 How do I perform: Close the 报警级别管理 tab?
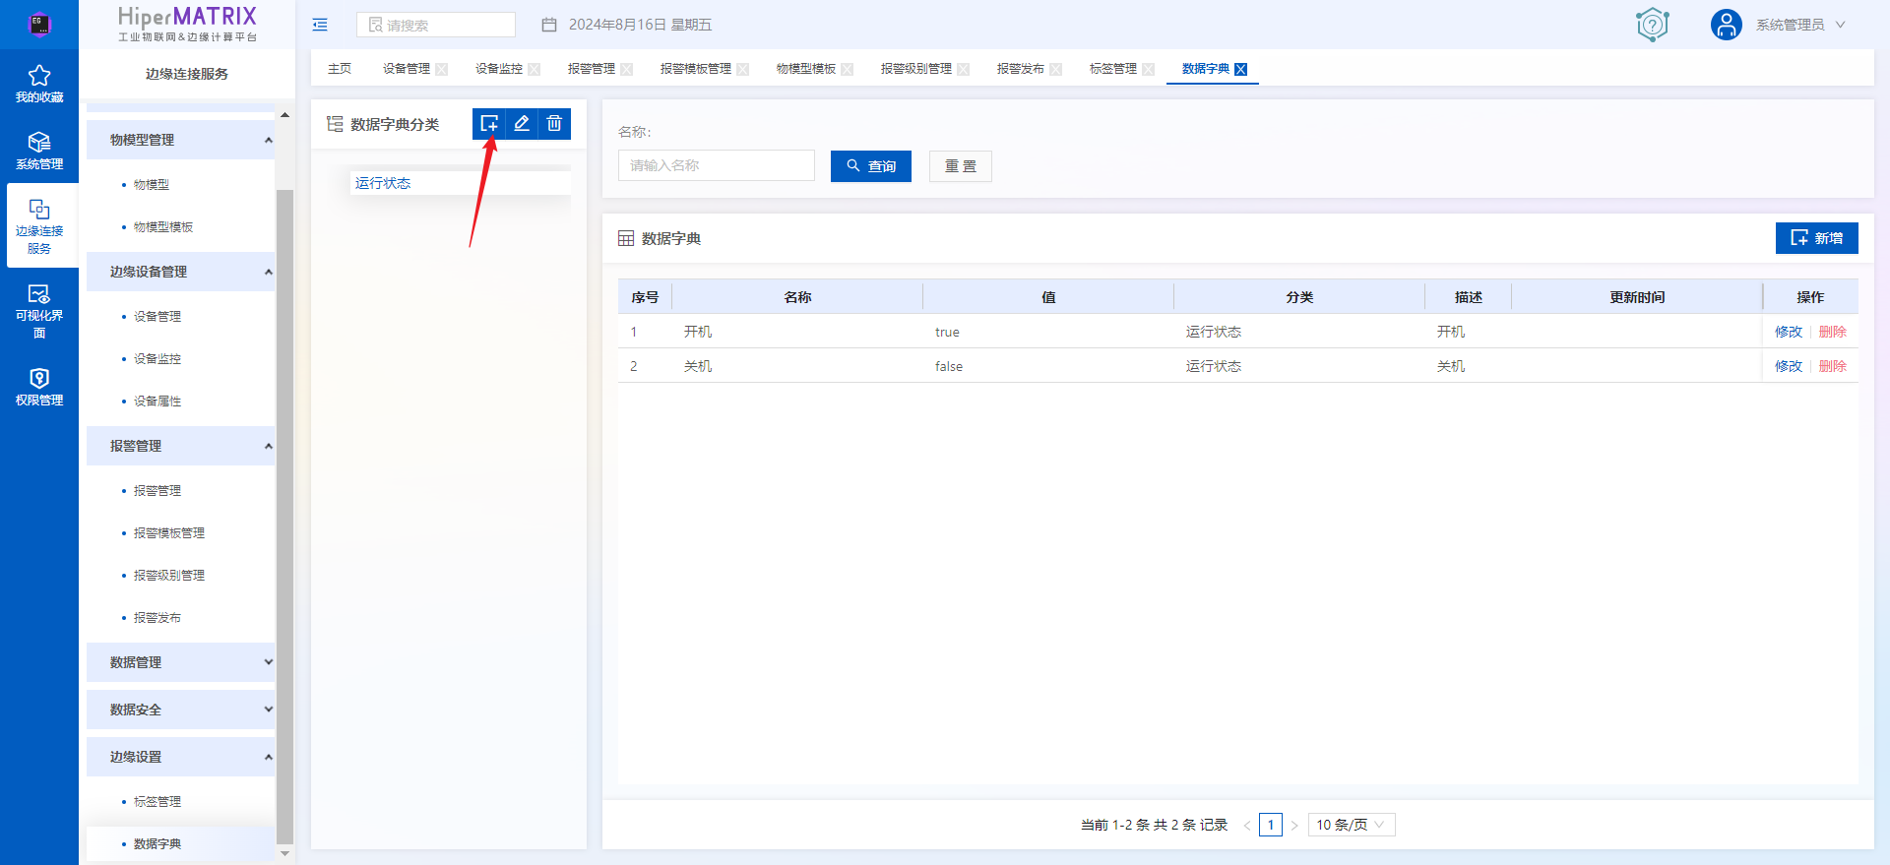(964, 69)
